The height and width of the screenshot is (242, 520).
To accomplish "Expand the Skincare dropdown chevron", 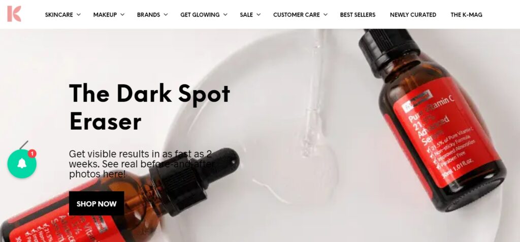I will 79,15.
